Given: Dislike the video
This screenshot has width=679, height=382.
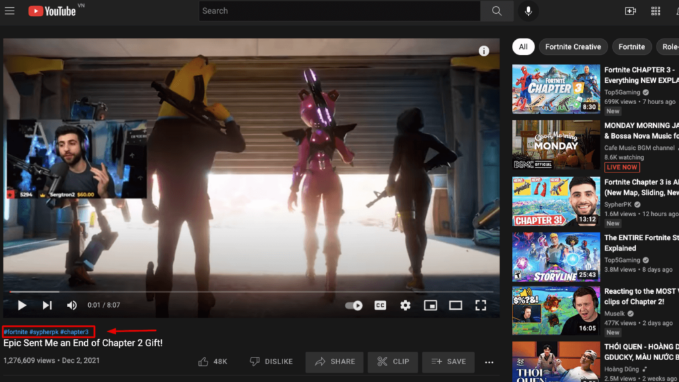Looking at the screenshot, I should tap(271, 361).
